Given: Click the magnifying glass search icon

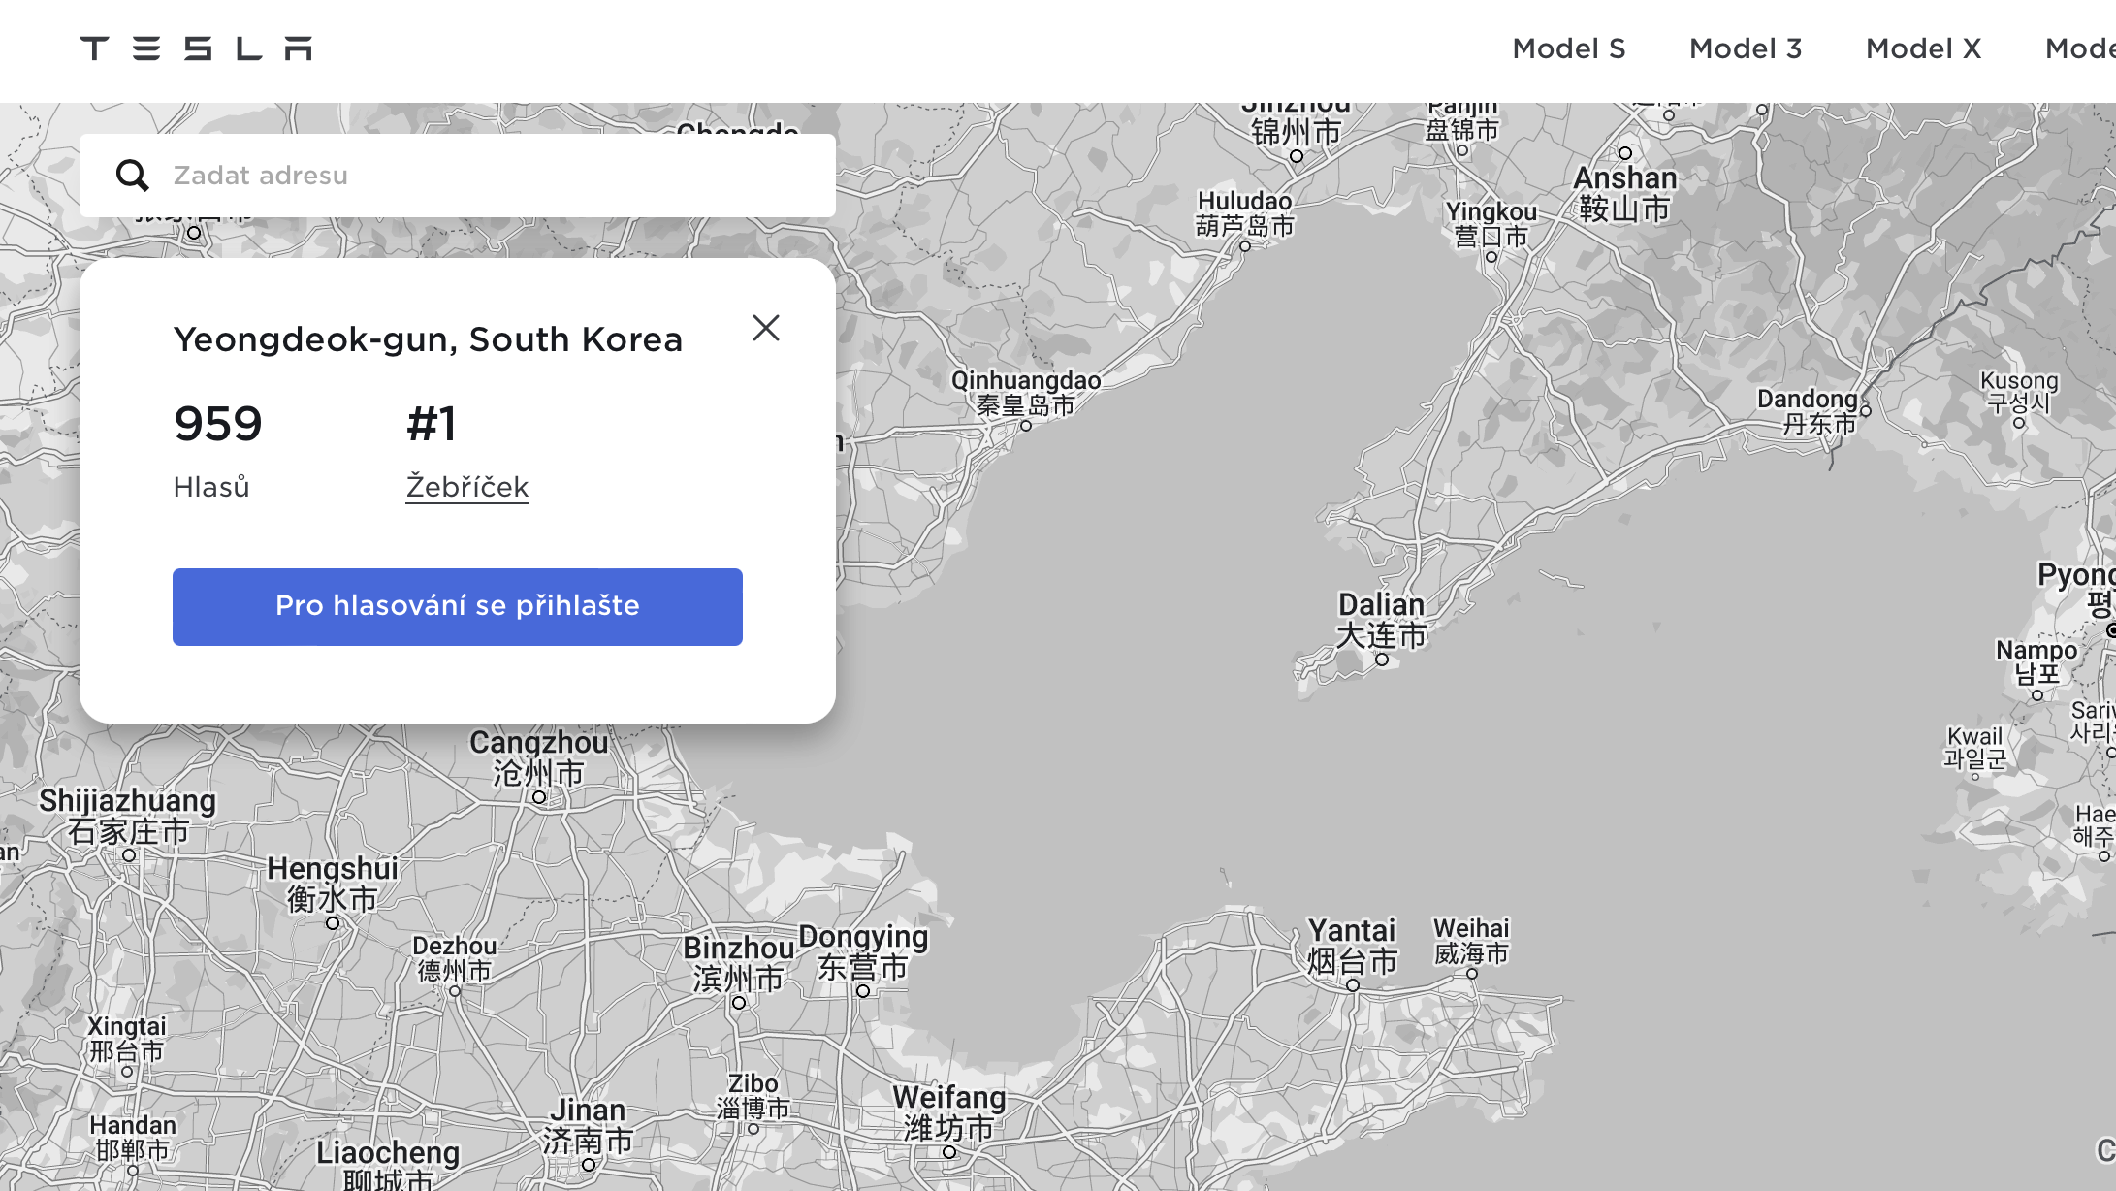Looking at the screenshot, I should [132, 176].
